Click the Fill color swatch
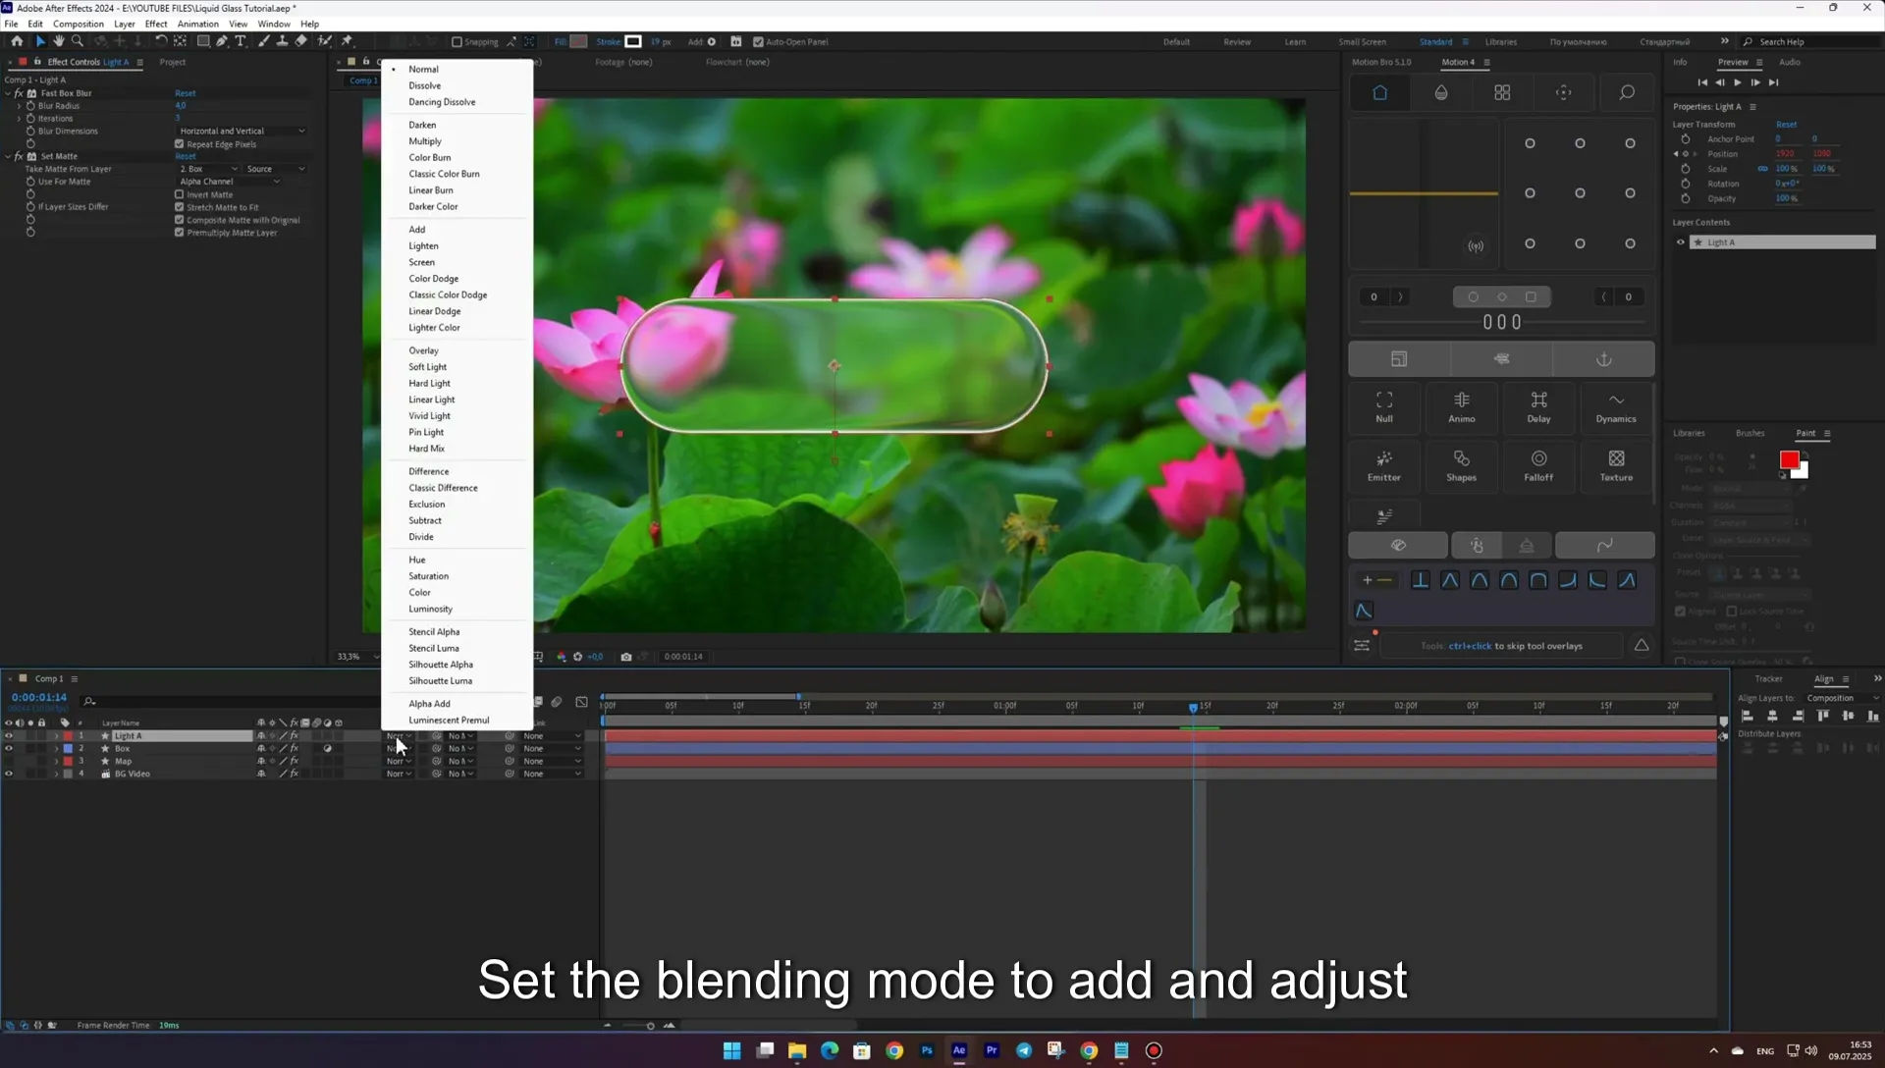1885x1068 pixels. (x=579, y=41)
